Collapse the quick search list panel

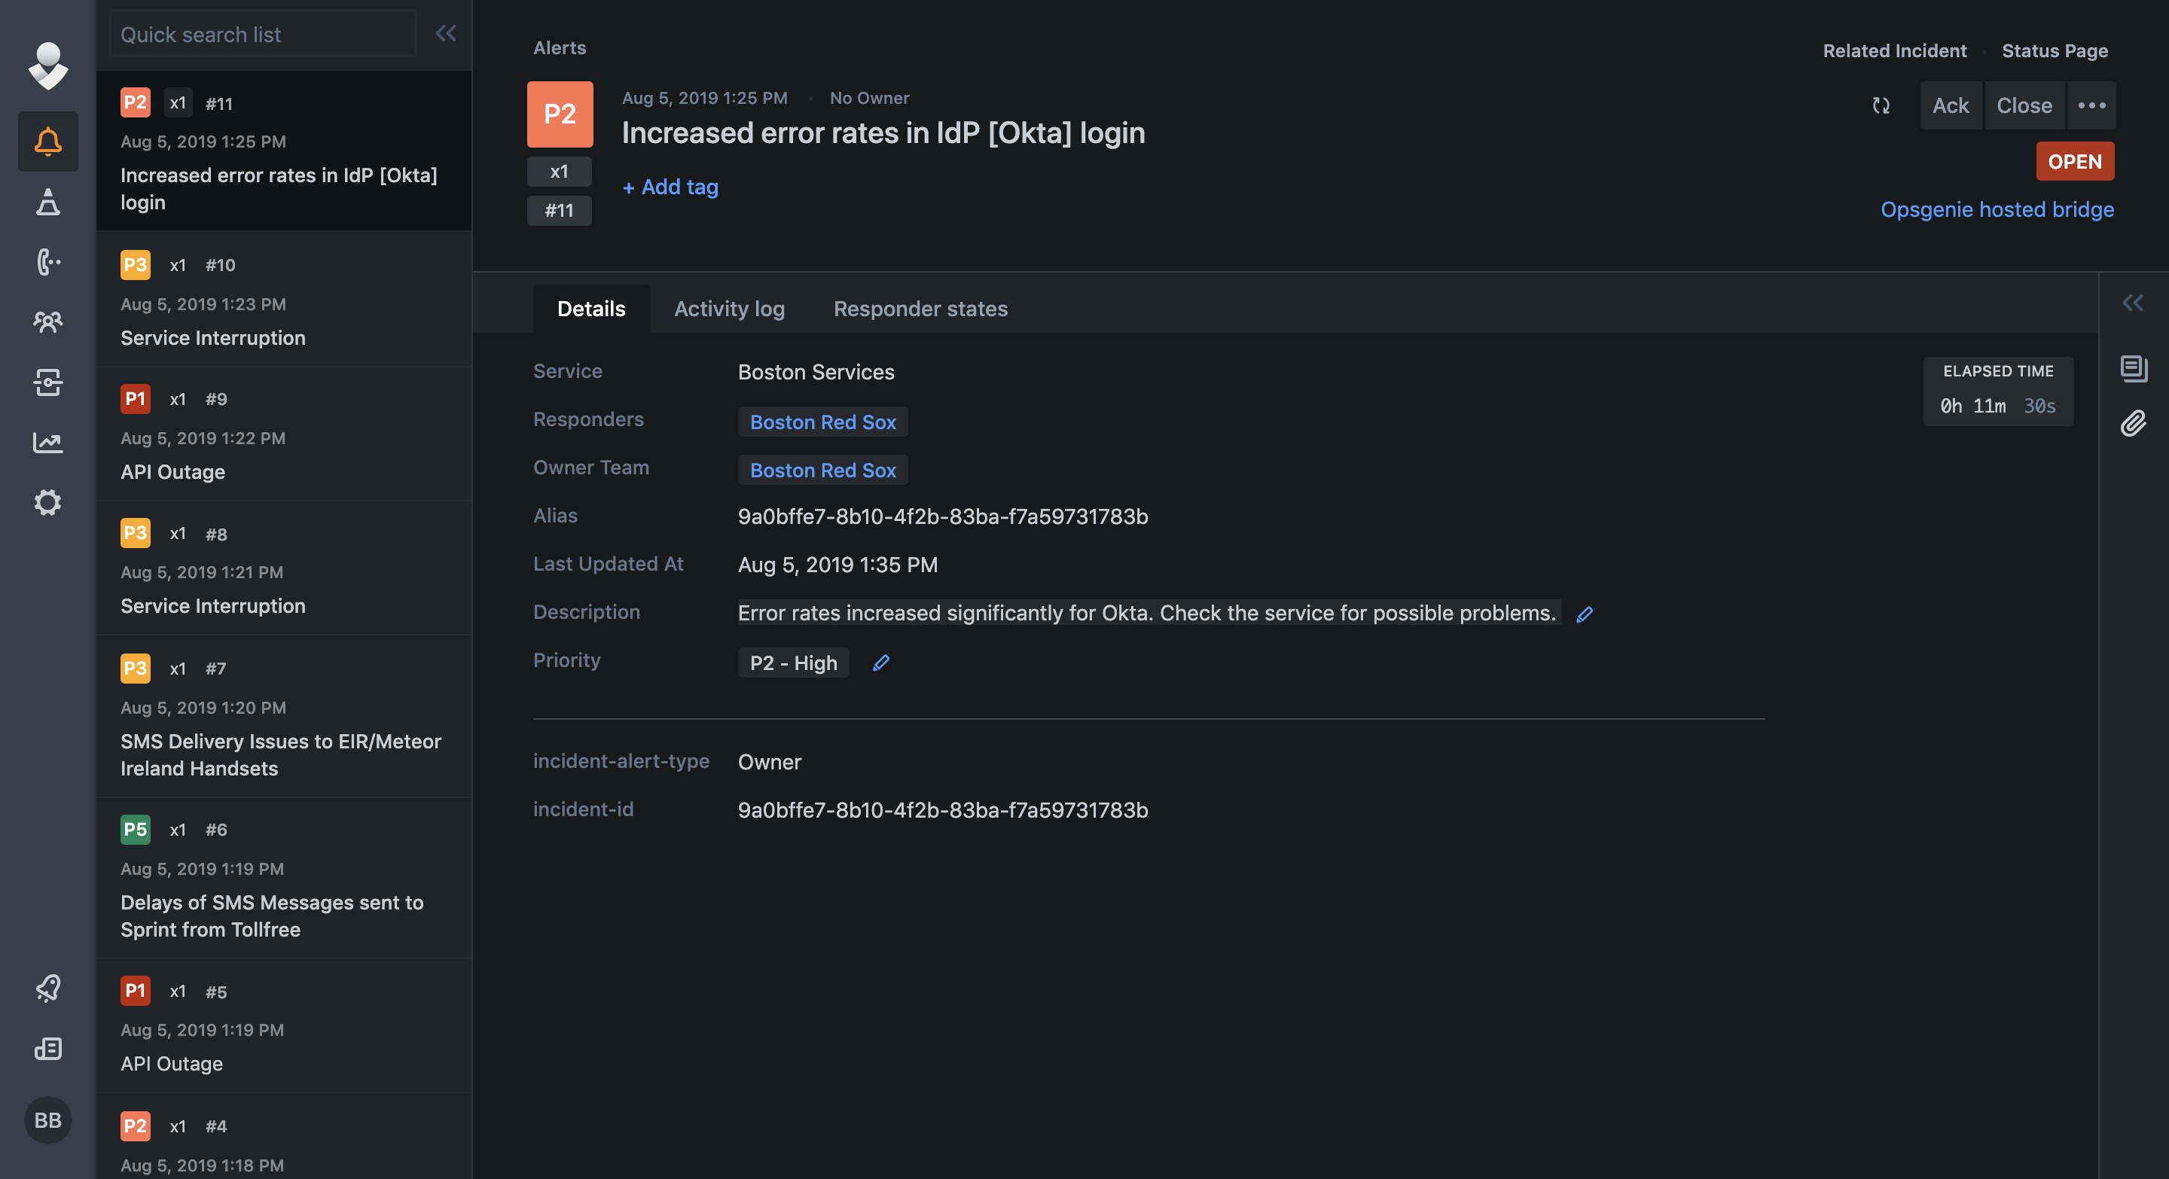coord(447,34)
